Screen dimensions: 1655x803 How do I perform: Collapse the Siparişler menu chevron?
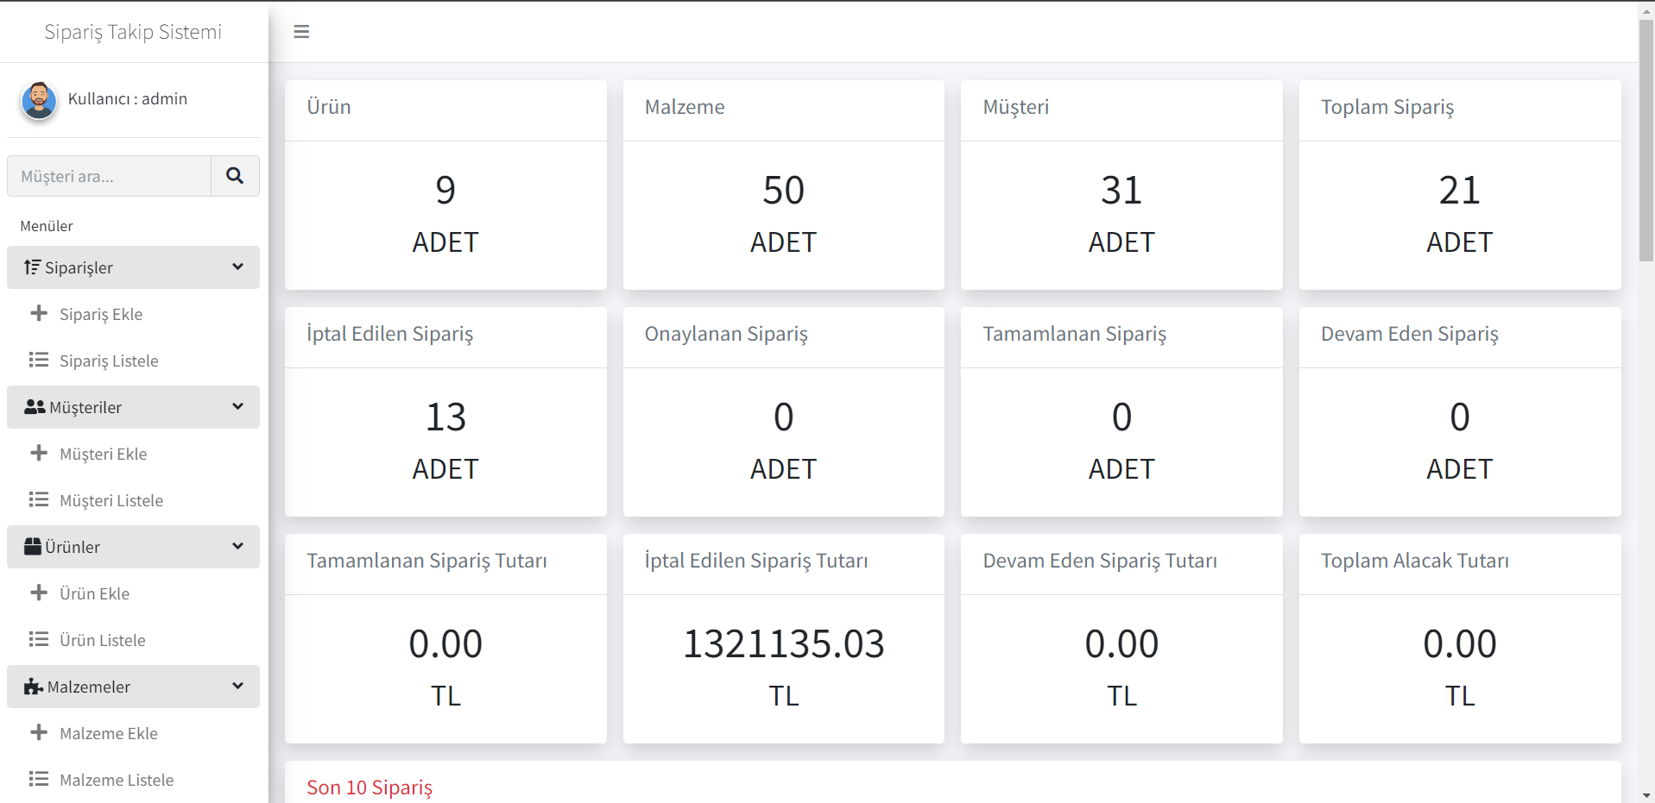(x=237, y=267)
